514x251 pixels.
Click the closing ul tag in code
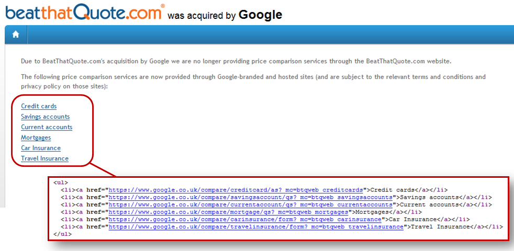pos(62,234)
